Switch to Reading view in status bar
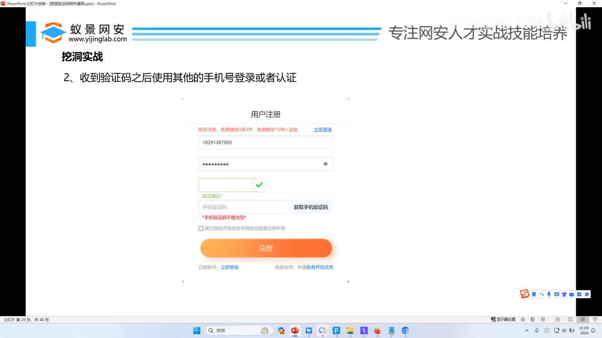 click(x=582, y=319)
